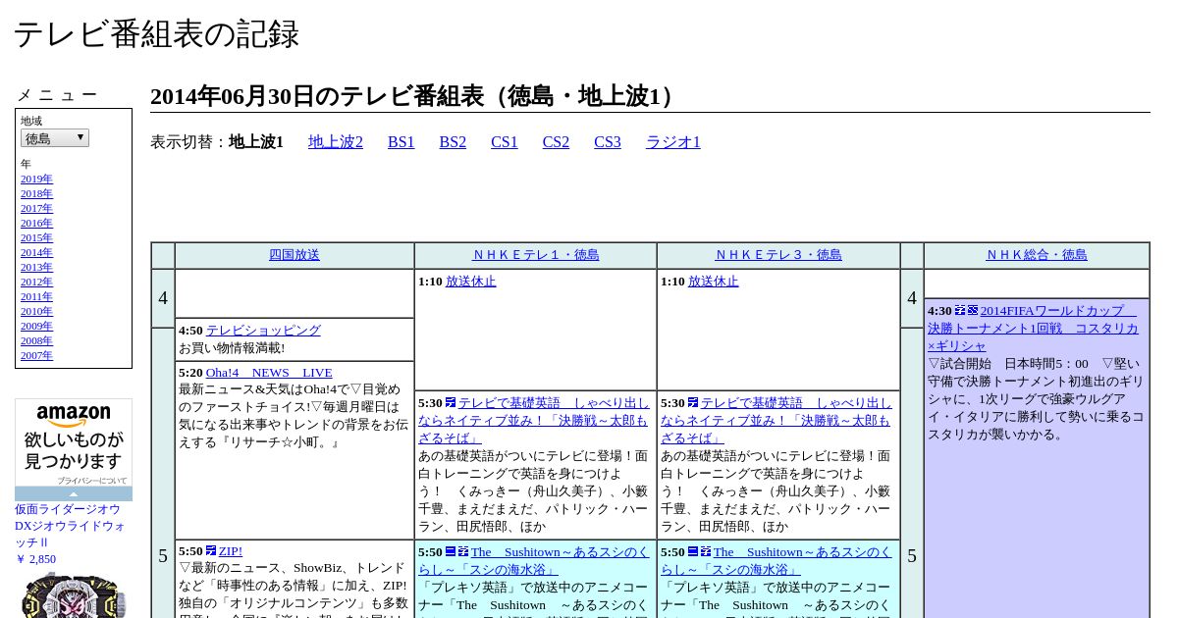Open 2013年 in the sidebar

point(36,268)
